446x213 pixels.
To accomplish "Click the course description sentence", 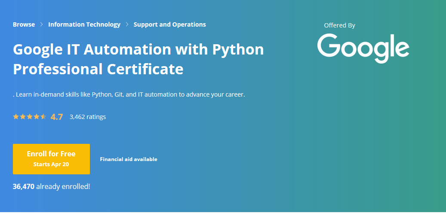I will point(129,94).
